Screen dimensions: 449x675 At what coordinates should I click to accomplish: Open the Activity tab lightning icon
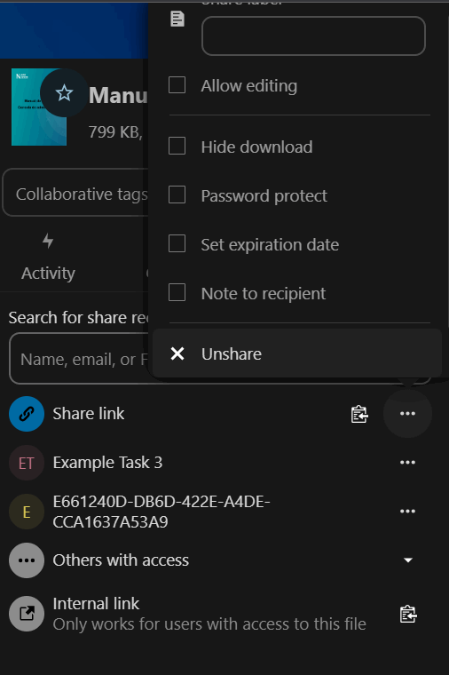48,241
